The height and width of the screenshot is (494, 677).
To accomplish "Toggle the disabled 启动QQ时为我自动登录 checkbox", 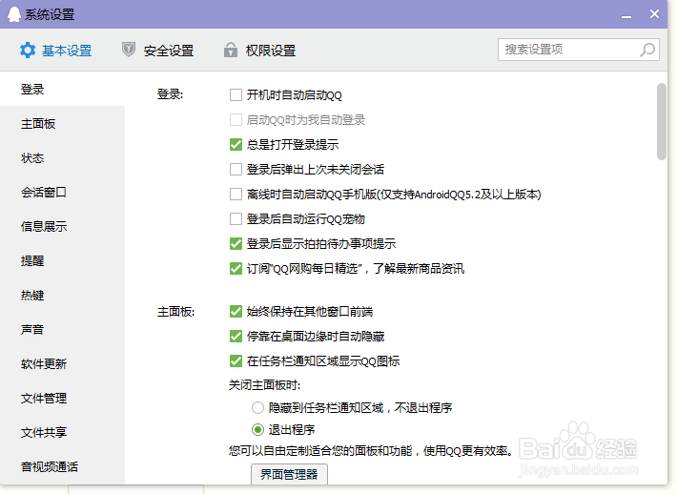I will [236, 119].
